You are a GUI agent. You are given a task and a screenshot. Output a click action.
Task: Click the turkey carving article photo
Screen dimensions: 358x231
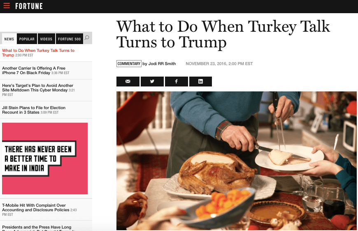237,161
